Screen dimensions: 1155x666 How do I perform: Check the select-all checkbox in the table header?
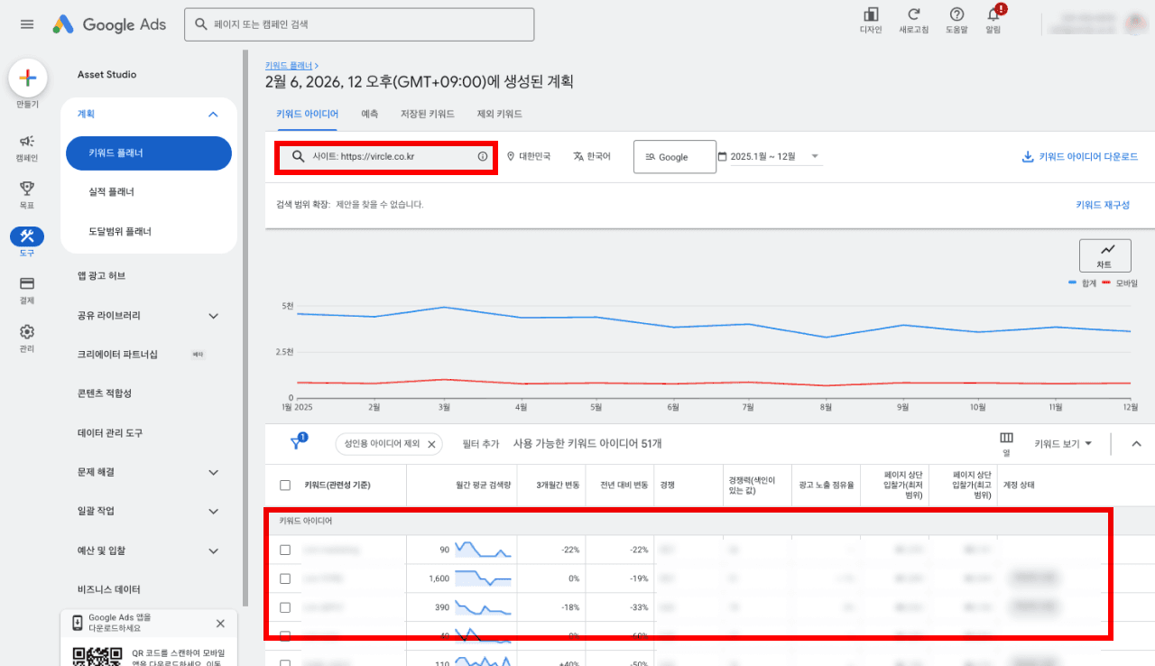pos(286,485)
